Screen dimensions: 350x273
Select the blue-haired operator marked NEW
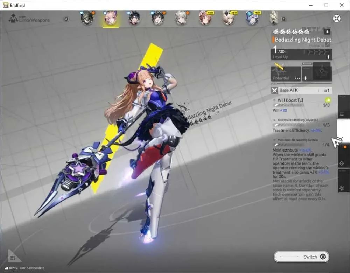click(x=252, y=18)
